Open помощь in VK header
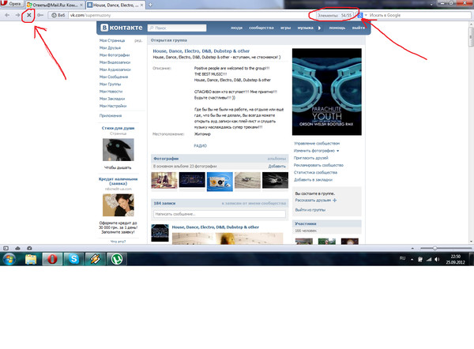This screenshot has height=349, width=474. [x=337, y=28]
